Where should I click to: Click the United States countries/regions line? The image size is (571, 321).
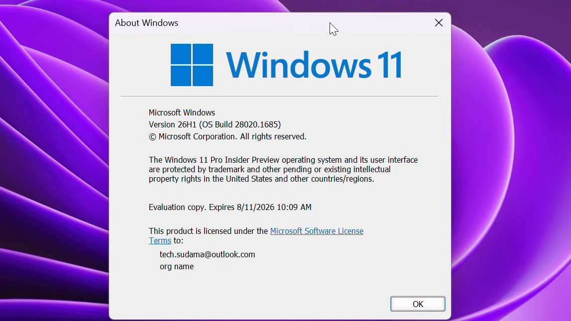[x=261, y=179]
